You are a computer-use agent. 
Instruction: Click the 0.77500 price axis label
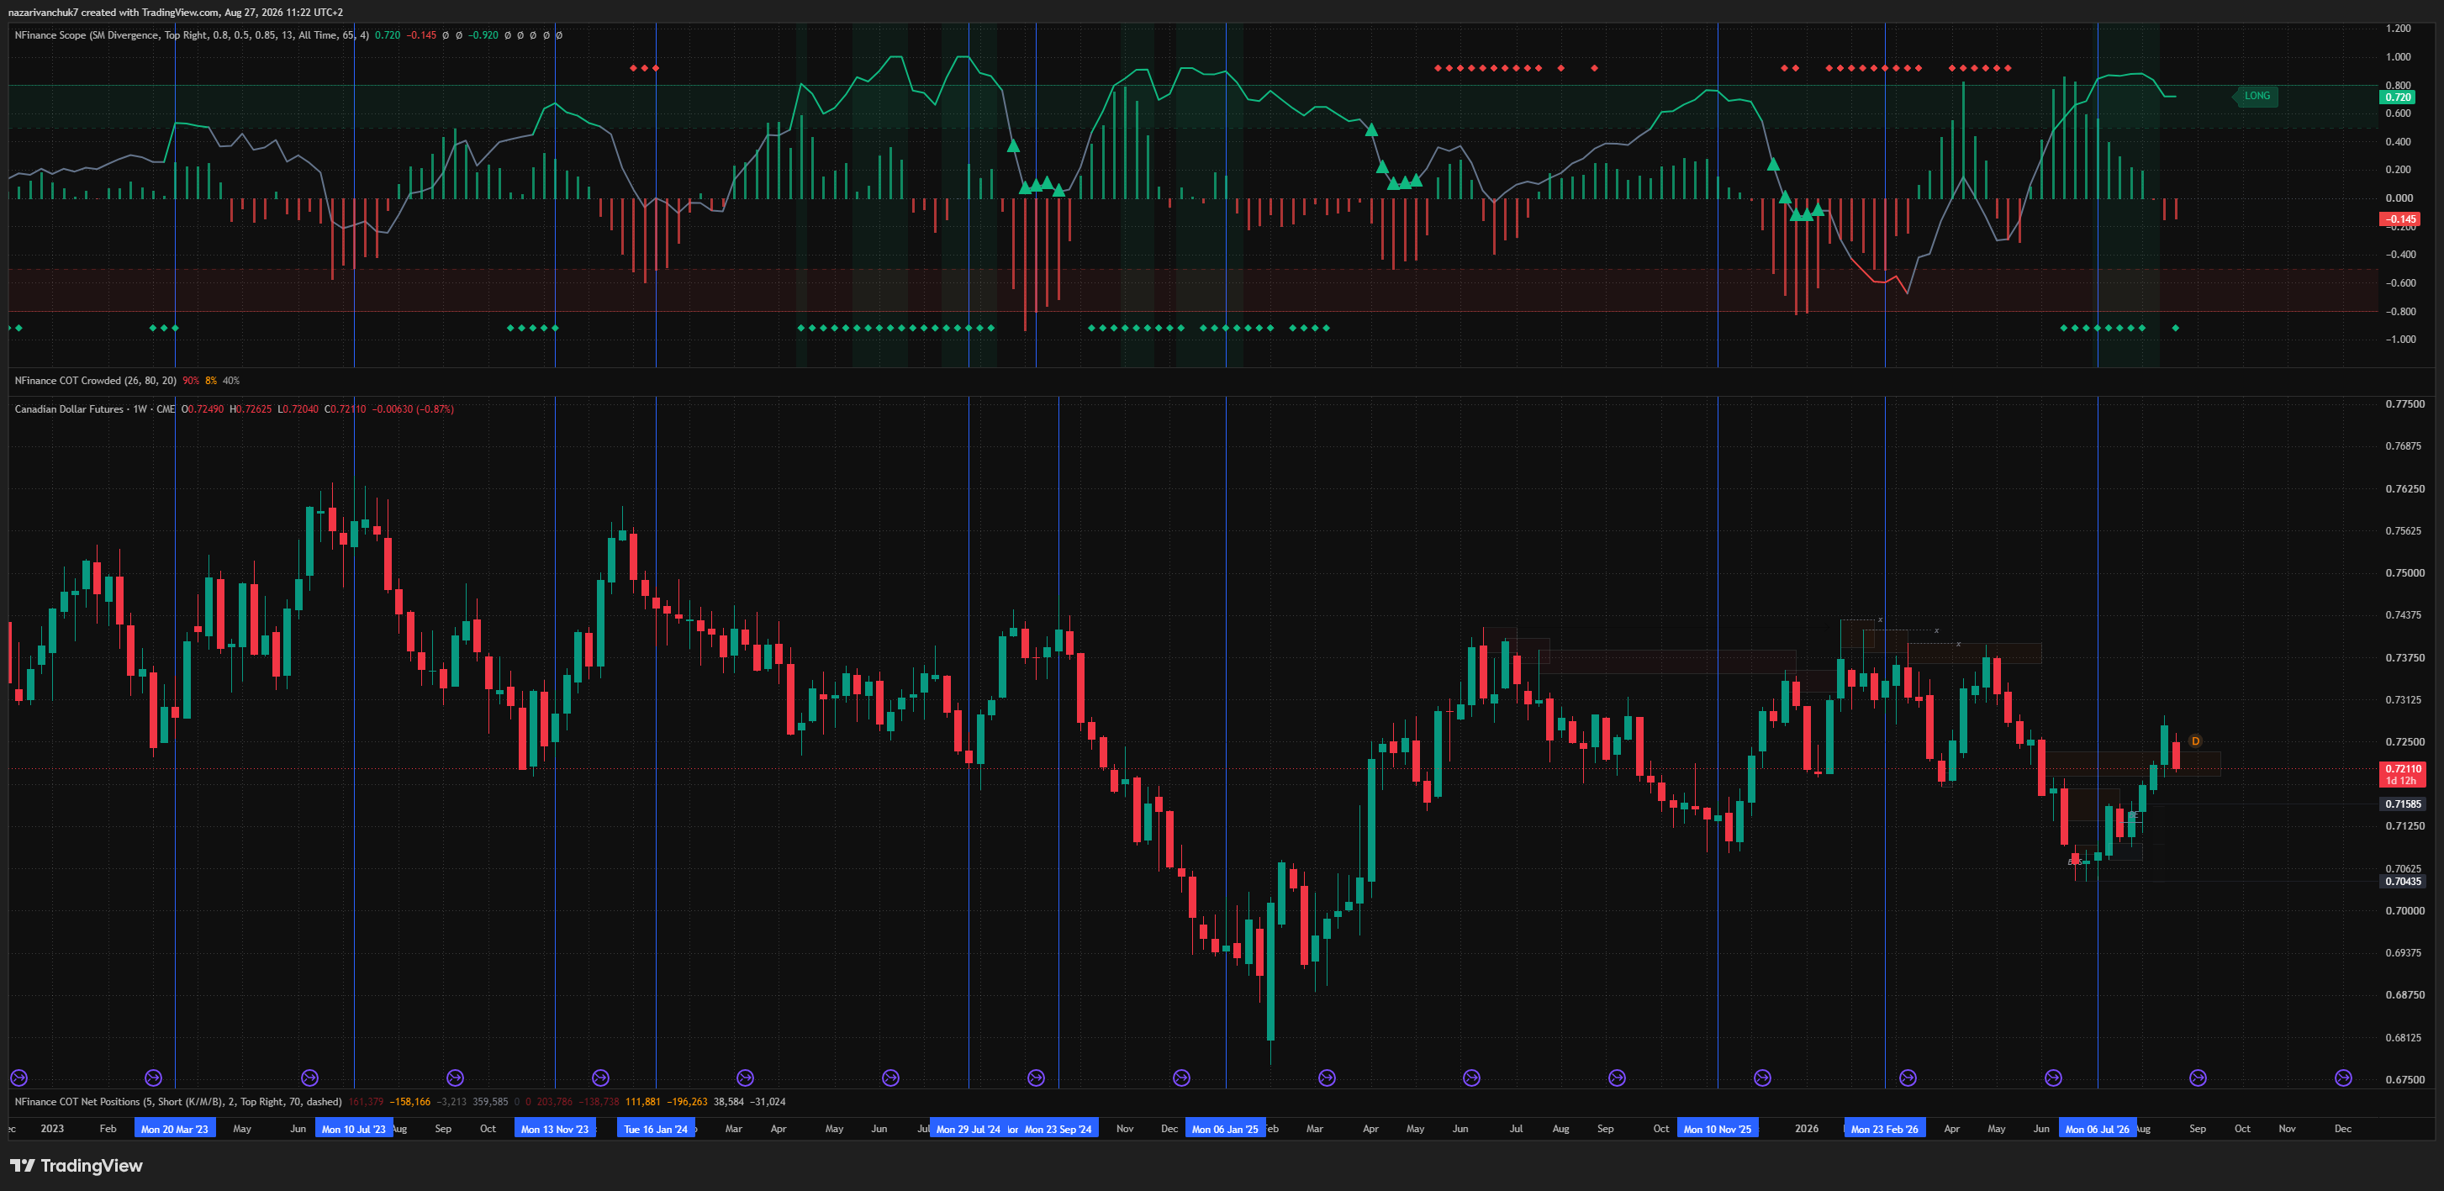point(2404,404)
